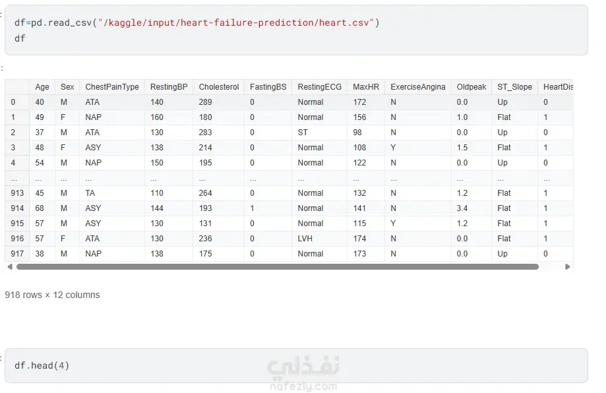Click into the pd.read_csv code cell
The image size is (606, 393).
295,30
